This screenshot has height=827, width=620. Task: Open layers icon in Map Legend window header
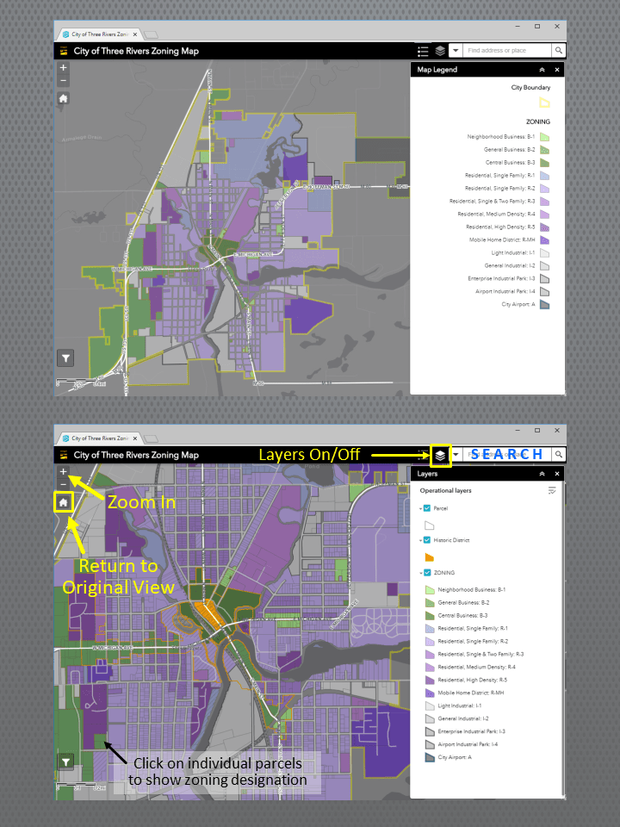click(440, 51)
